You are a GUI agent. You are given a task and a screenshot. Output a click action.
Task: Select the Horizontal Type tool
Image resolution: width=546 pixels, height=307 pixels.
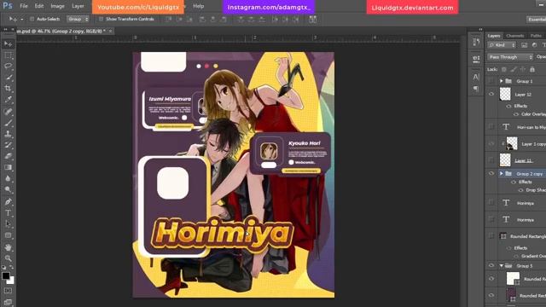tap(8, 212)
